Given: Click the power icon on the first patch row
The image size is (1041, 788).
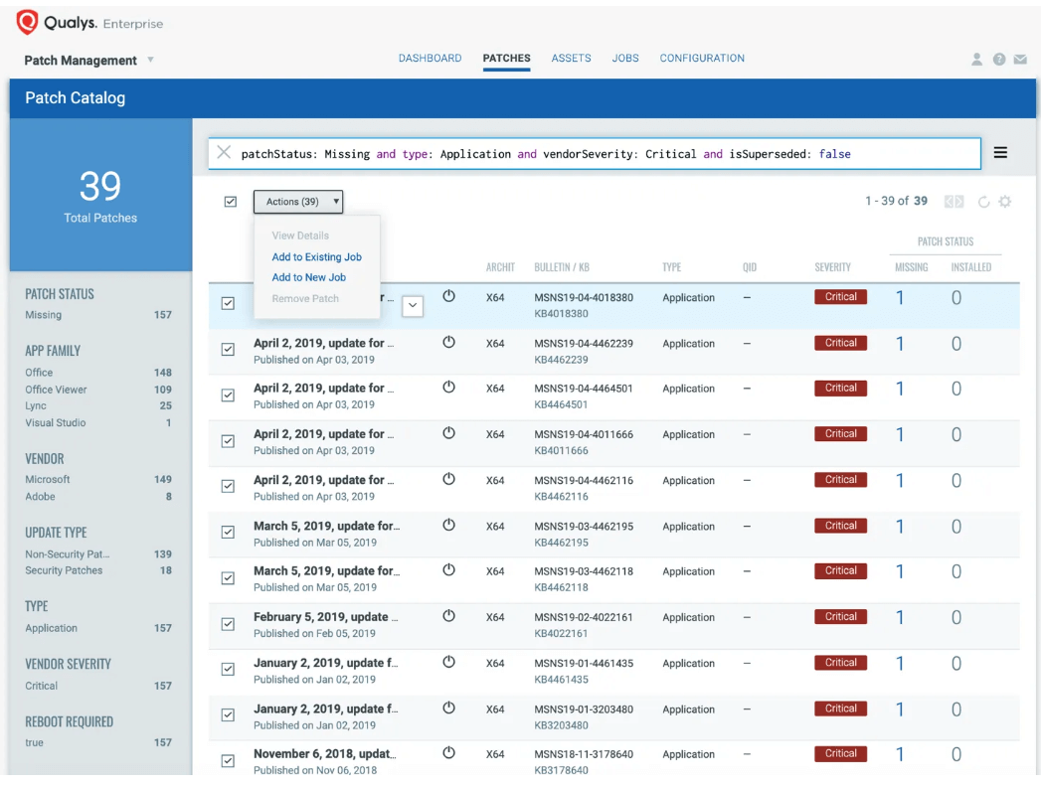Looking at the screenshot, I should [447, 297].
